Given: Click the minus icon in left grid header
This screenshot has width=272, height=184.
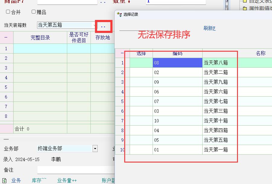Looking at the screenshot, I should (x=6, y=37).
